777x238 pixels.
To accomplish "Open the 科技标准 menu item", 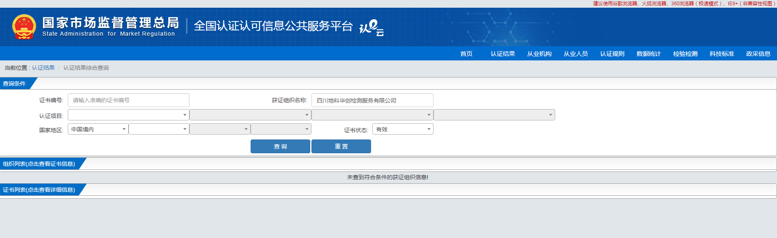I will tap(722, 54).
